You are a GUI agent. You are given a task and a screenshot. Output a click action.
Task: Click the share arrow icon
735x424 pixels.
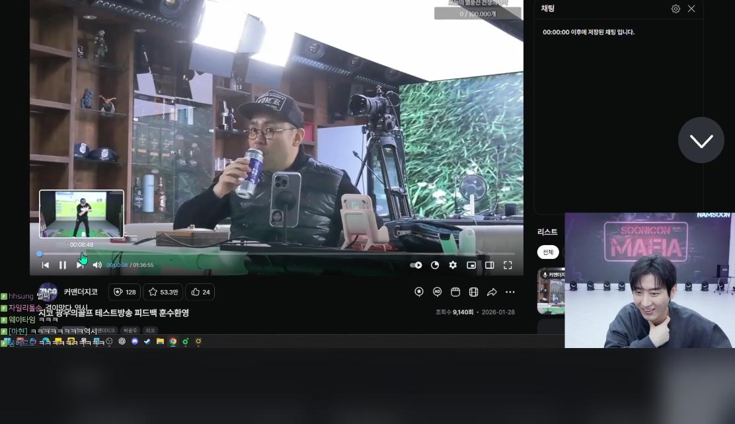pyautogui.click(x=492, y=292)
